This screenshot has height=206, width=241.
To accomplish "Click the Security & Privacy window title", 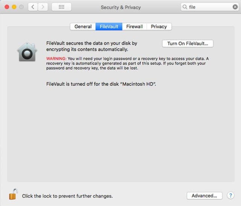I will point(120,7).
